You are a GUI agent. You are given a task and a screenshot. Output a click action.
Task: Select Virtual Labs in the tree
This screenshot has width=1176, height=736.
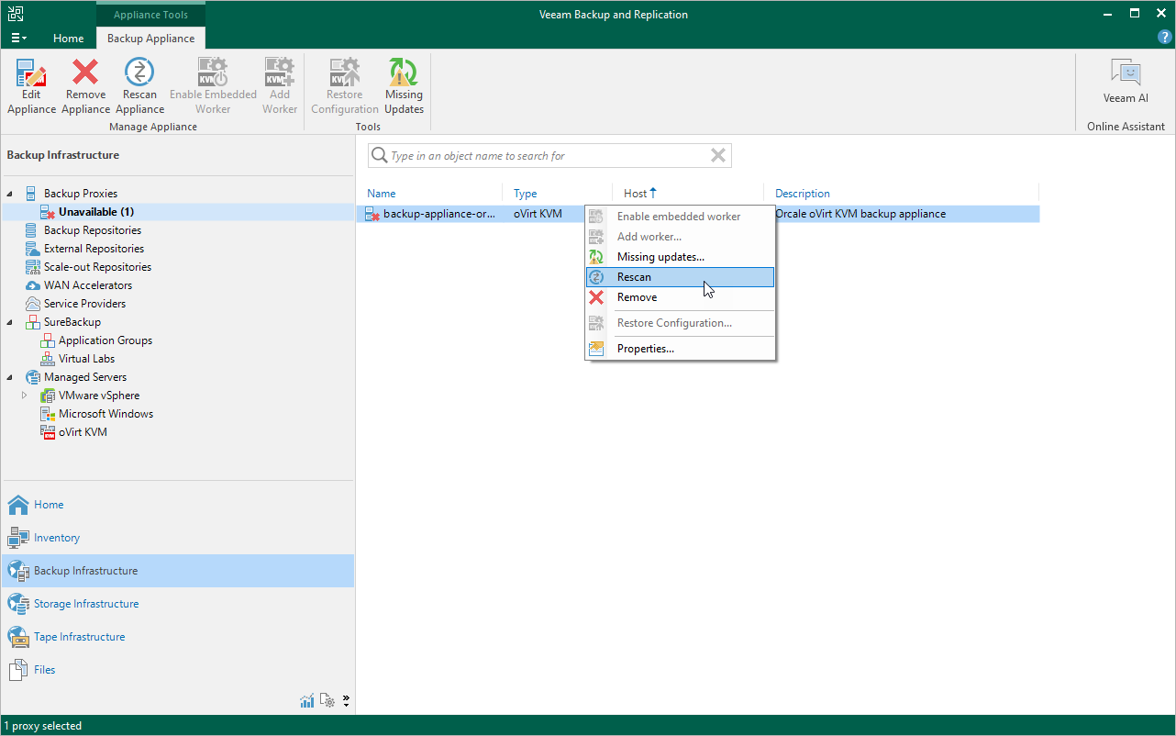87,359
